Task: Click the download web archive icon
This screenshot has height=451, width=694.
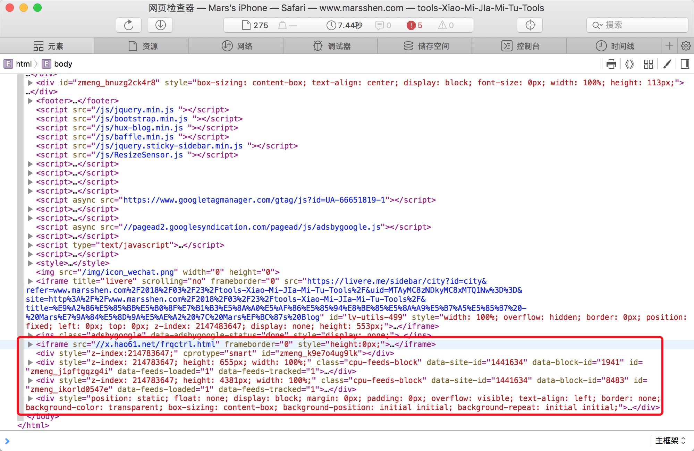Action: 160,25
